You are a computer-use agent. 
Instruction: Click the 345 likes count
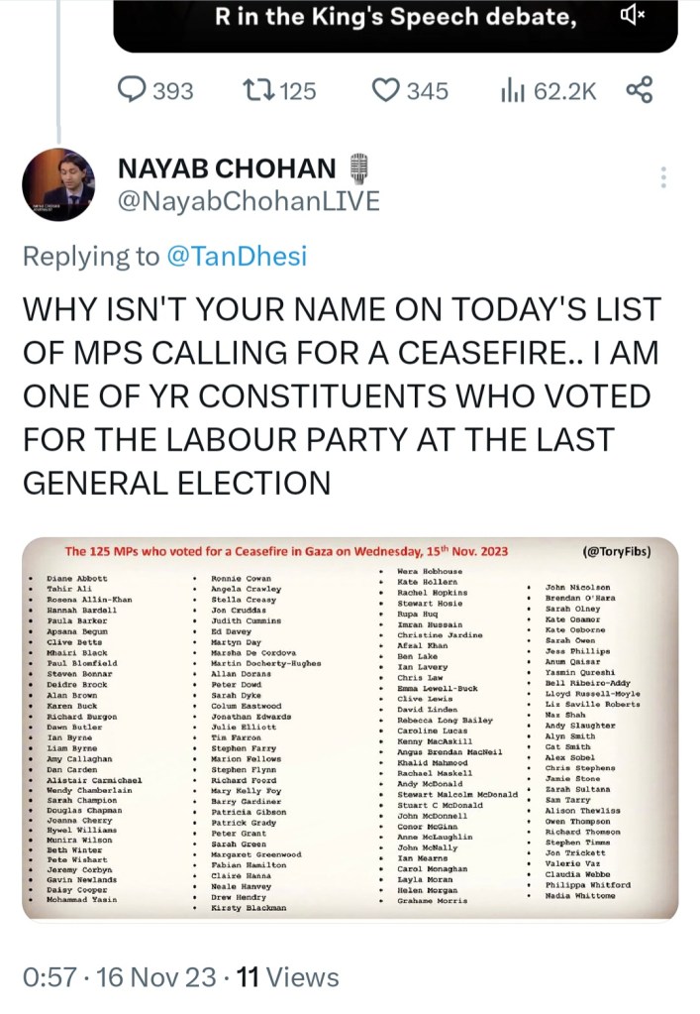coord(427,91)
